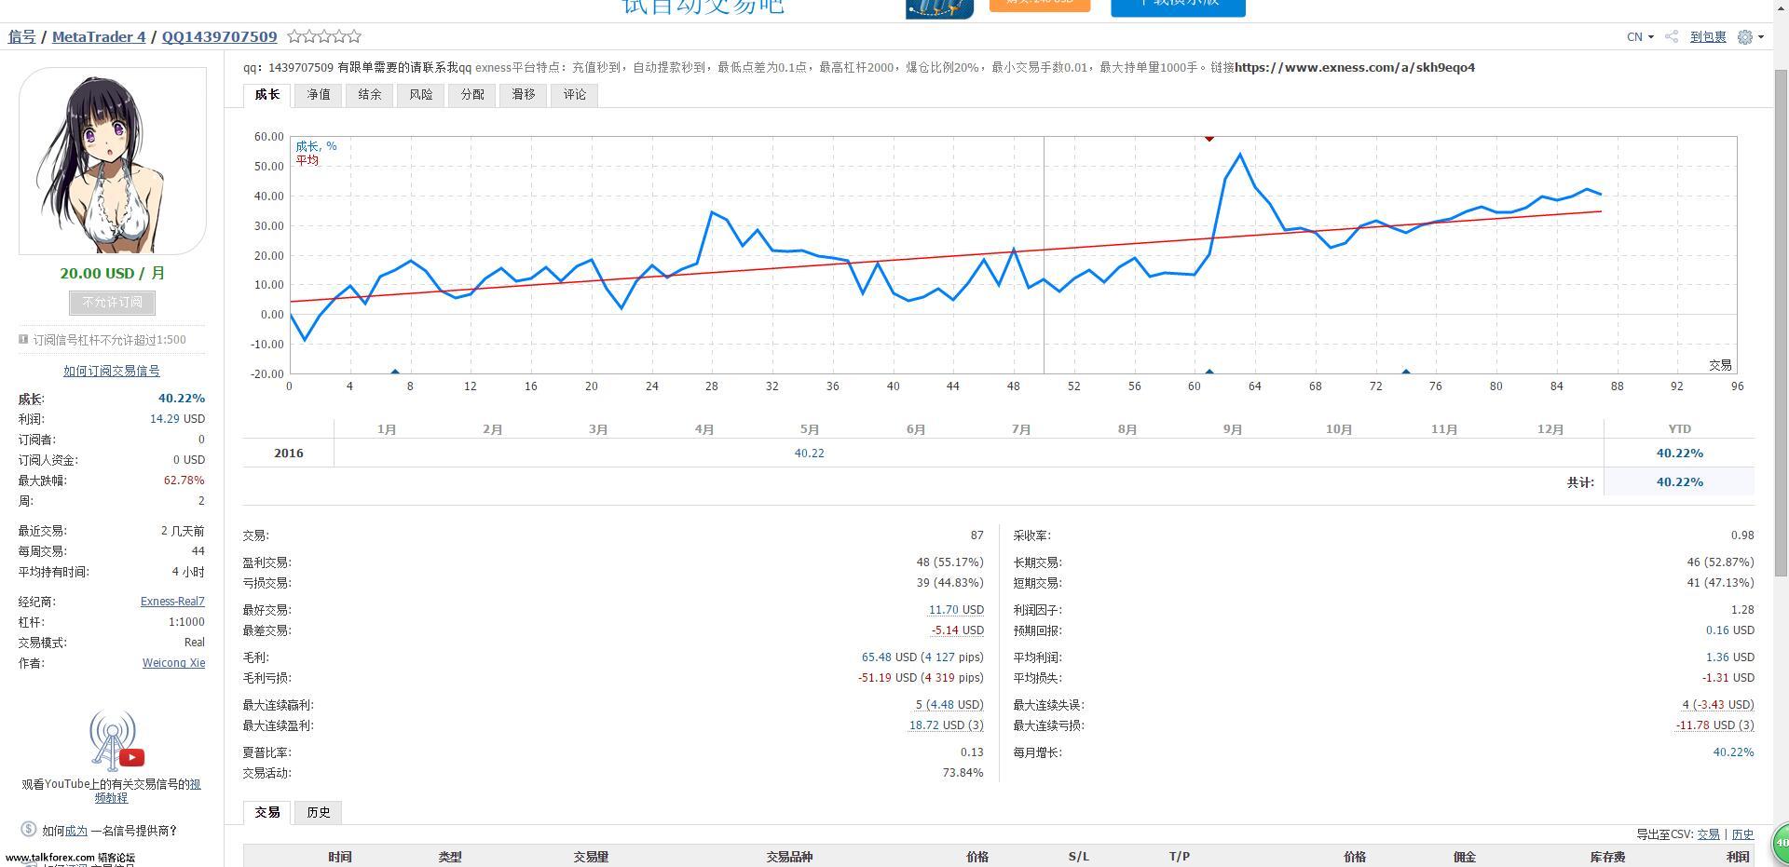Switch to the 净值 tab
Screen dimensions: 1789x867
point(319,95)
